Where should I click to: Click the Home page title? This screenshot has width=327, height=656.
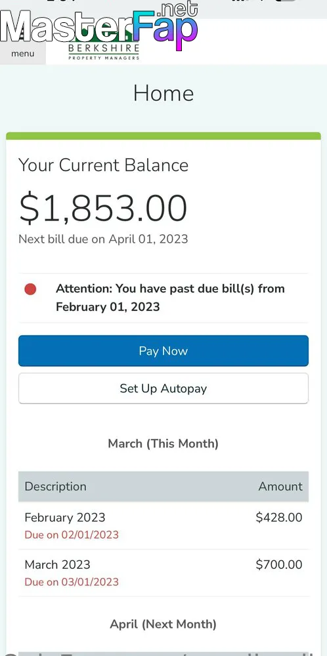[163, 93]
